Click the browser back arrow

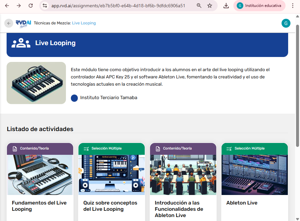tap(7, 6)
